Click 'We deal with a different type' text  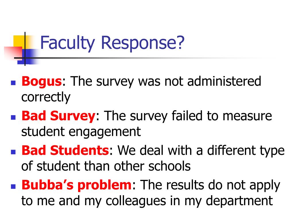[201, 151]
